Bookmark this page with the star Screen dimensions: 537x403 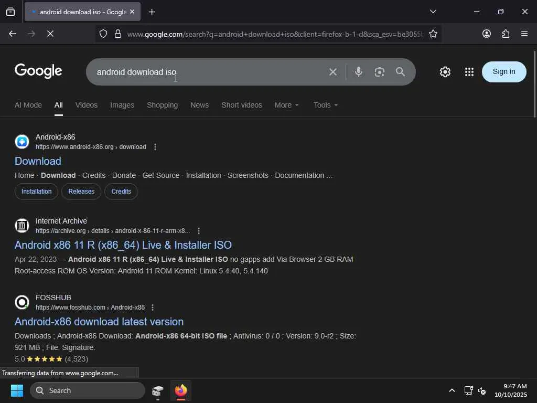[x=433, y=34]
